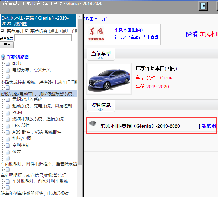Click the page icon beside EPS 部件
The width and height of the screenshot is (218, 197).
click(x=8, y=126)
